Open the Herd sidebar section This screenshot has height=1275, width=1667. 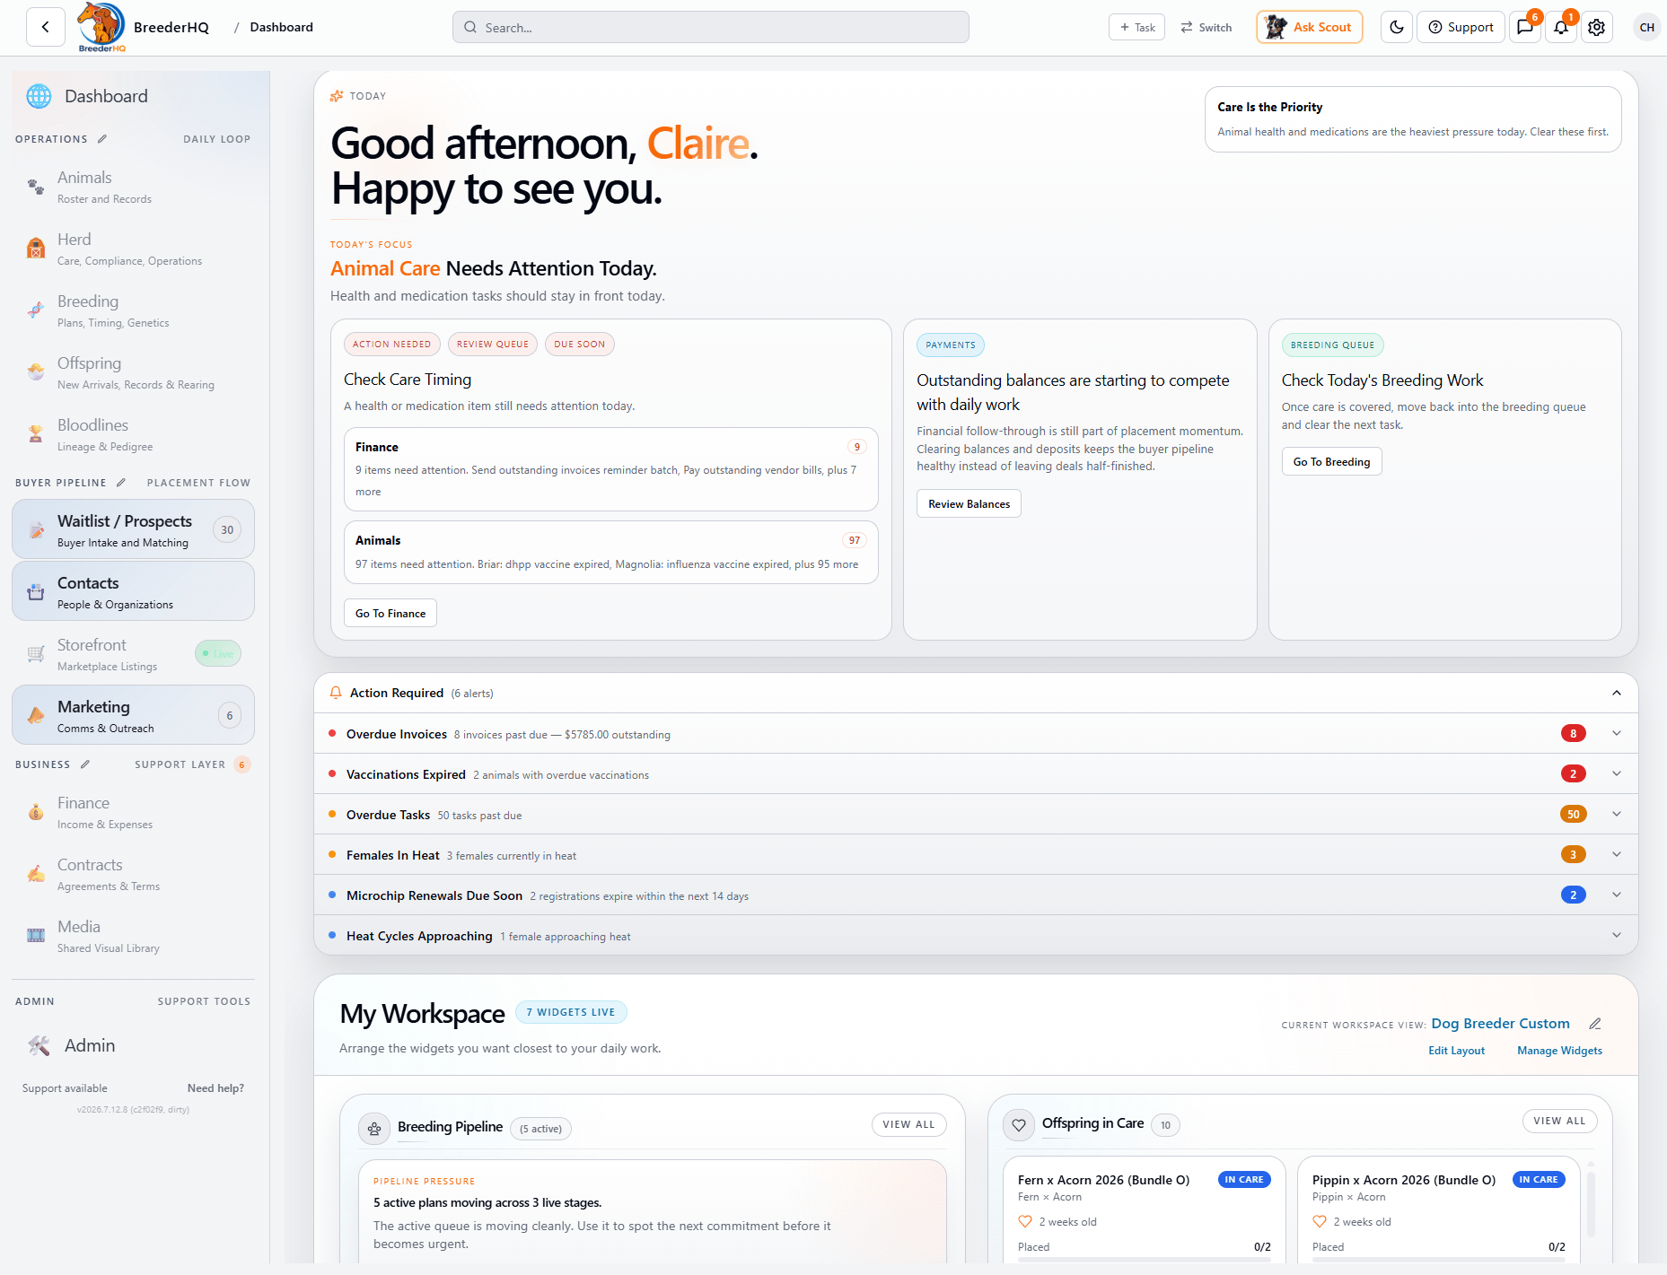click(x=133, y=249)
